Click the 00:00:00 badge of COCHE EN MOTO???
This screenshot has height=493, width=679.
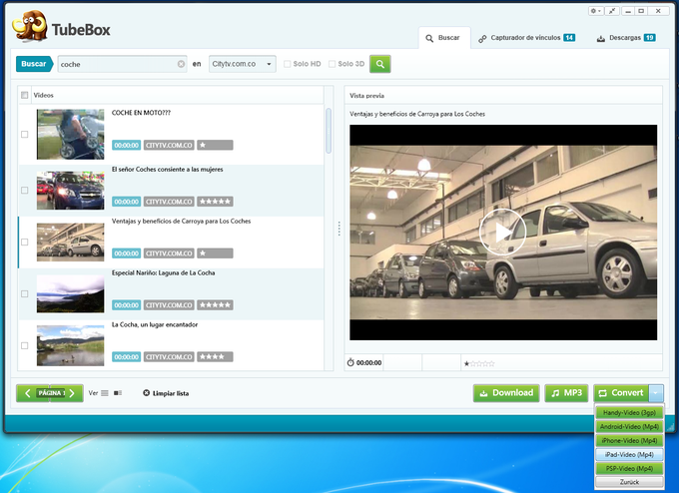[127, 145]
